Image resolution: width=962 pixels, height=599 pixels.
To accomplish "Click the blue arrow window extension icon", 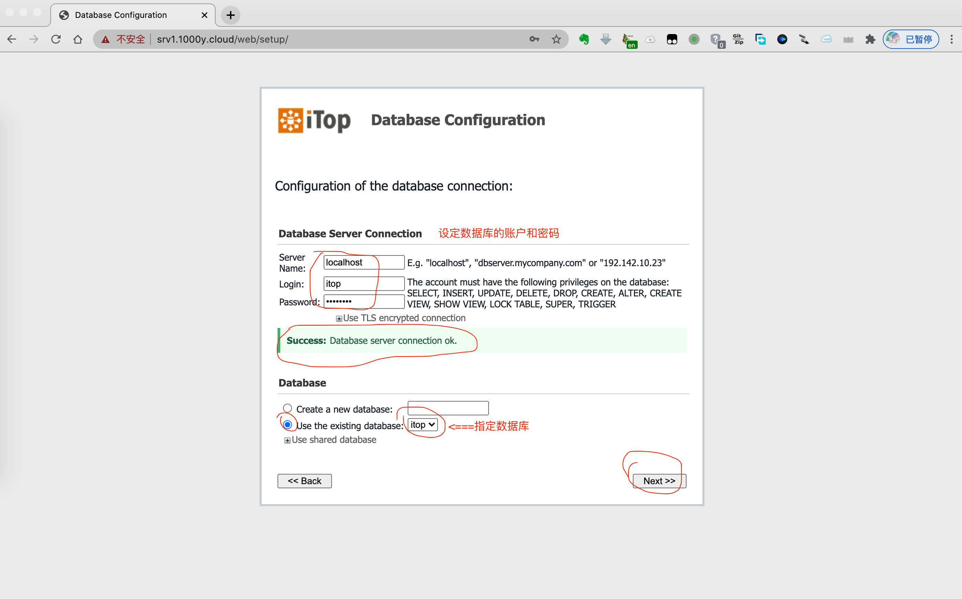I will tap(760, 39).
